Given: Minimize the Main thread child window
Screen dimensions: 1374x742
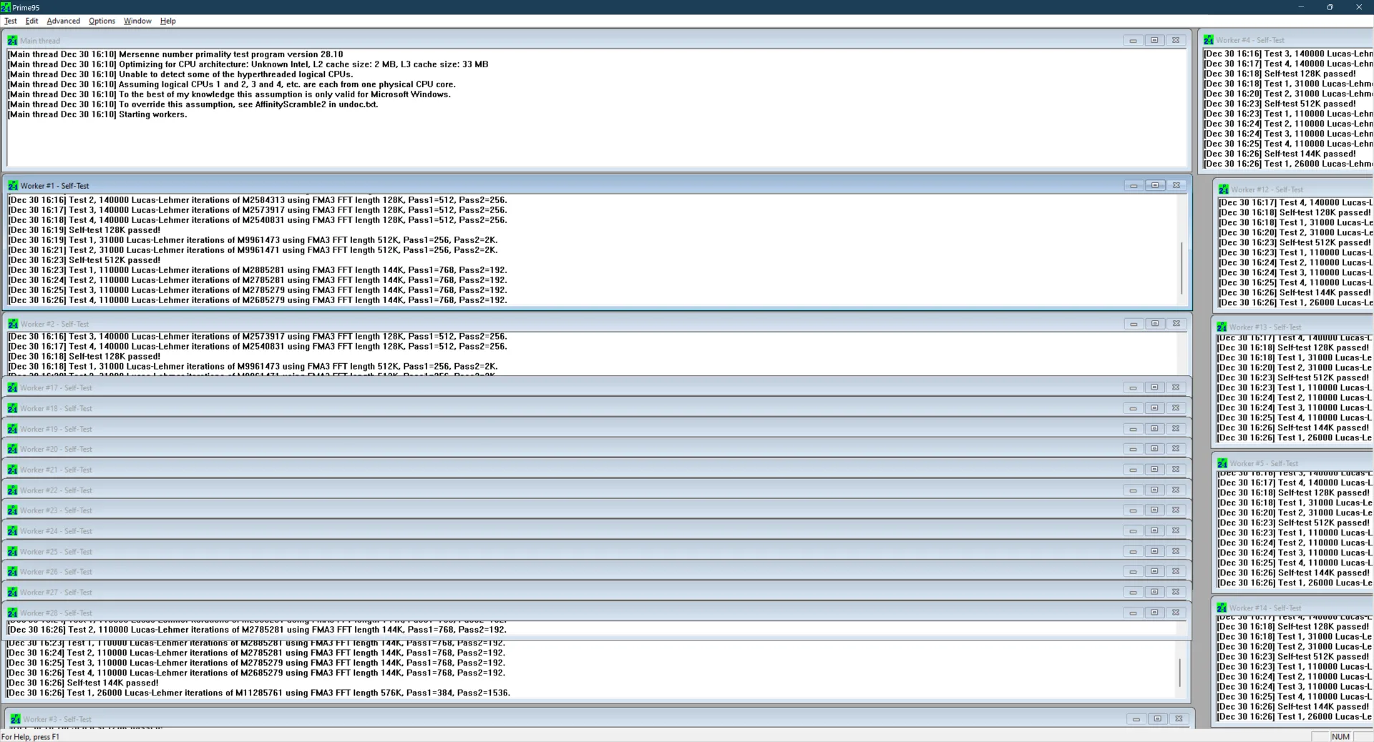Looking at the screenshot, I should (1133, 41).
